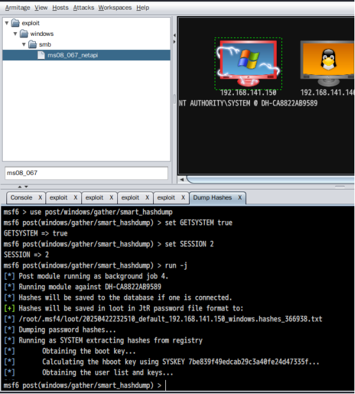Open the Help menu
The height and width of the screenshot is (394, 355).
point(143,8)
